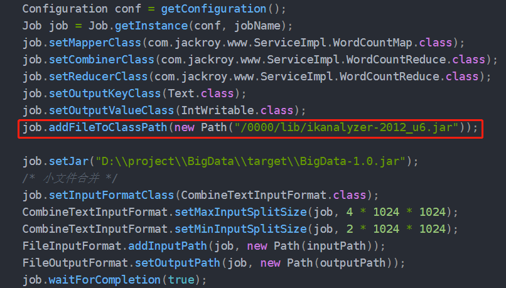Click Configuration type at line start
This screenshot has height=288, width=506.
[65, 9]
